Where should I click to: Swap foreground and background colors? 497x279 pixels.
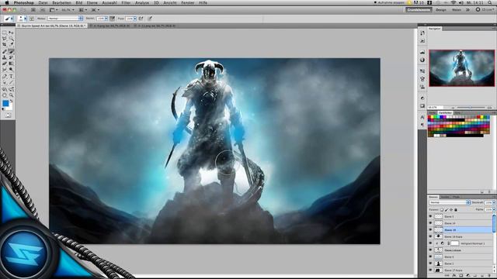(11, 101)
